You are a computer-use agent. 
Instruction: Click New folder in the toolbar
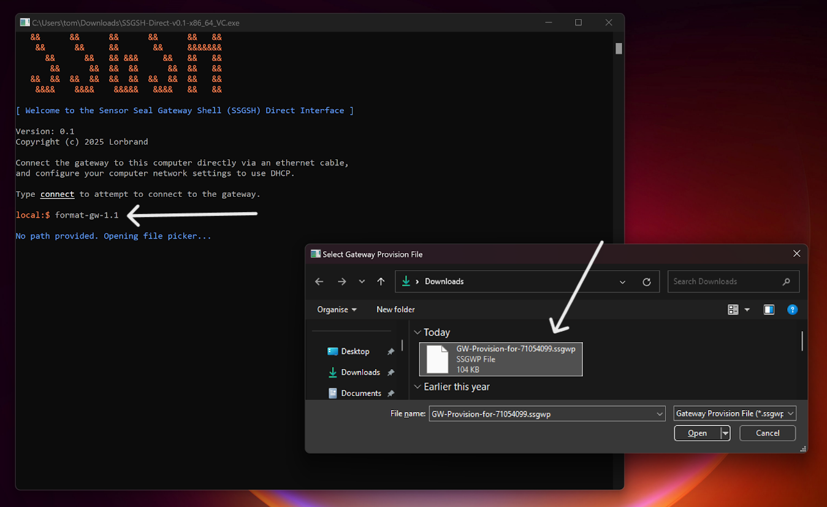pos(395,310)
